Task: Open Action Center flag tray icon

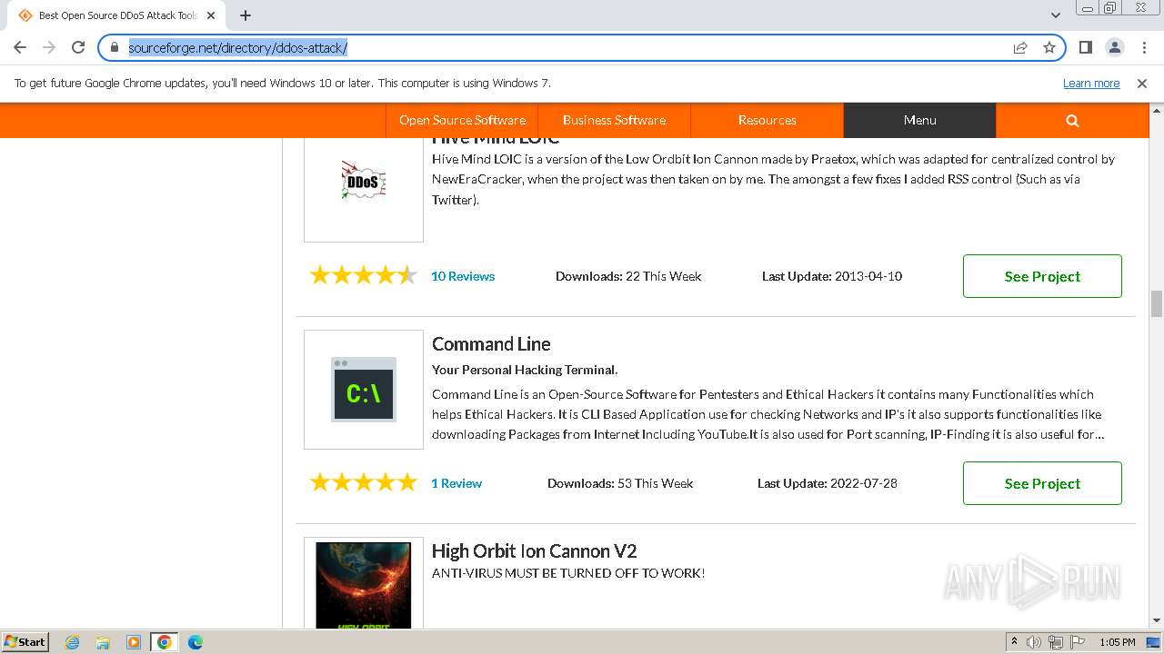Action: click(1076, 642)
